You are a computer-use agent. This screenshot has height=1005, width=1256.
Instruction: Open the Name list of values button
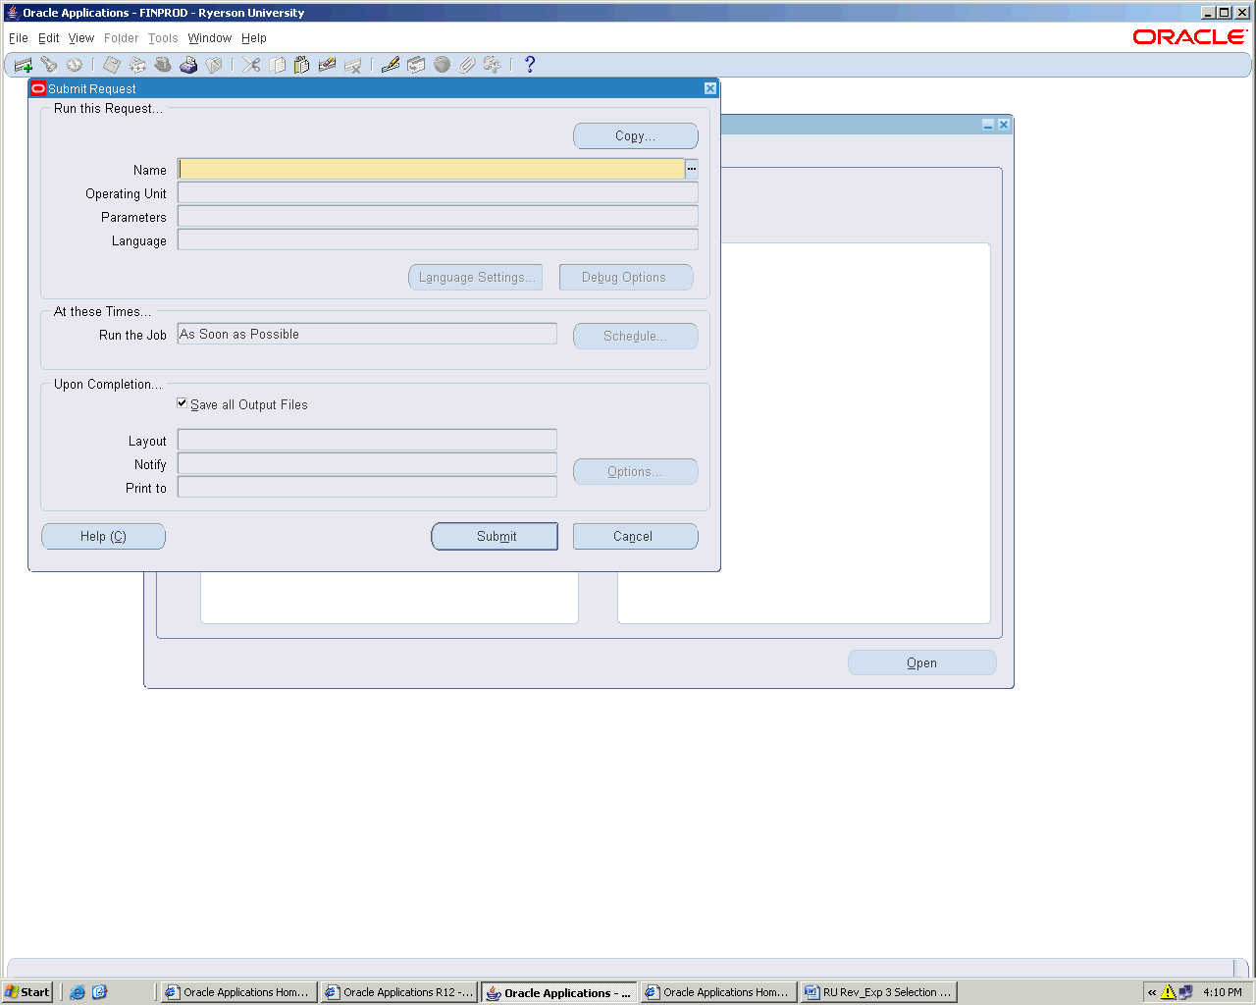click(692, 169)
